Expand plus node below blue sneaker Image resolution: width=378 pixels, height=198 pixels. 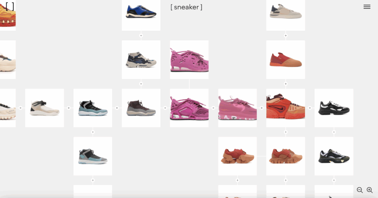point(141,35)
